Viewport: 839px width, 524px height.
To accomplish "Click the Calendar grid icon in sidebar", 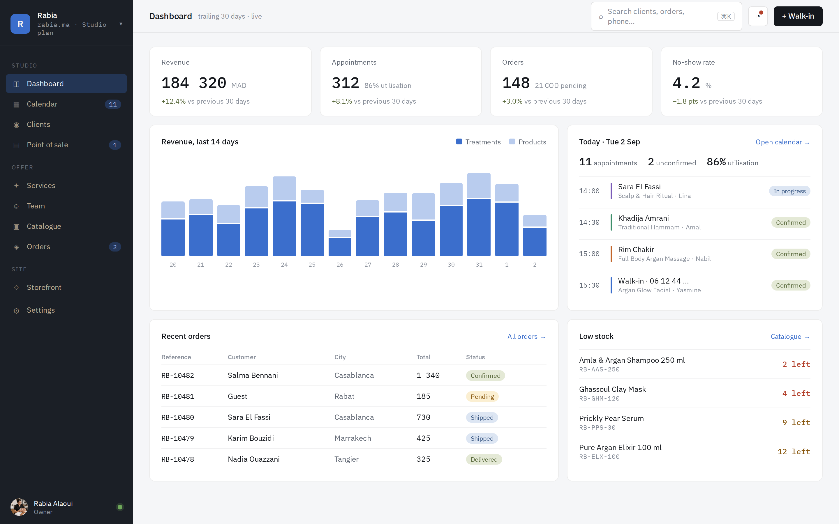I will tap(16, 104).
